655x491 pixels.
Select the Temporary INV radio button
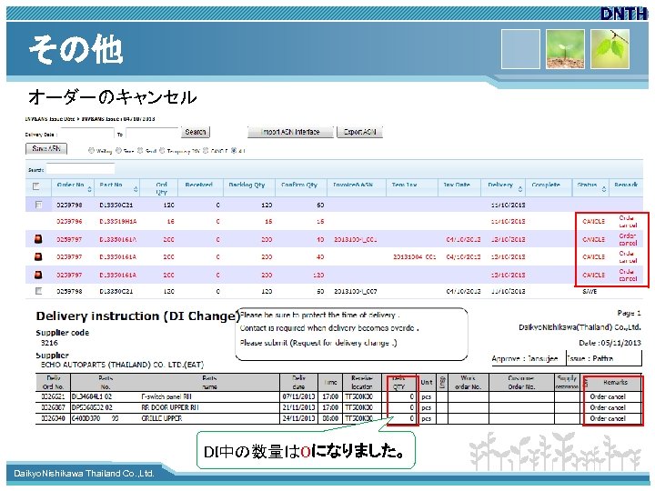(162, 151)
